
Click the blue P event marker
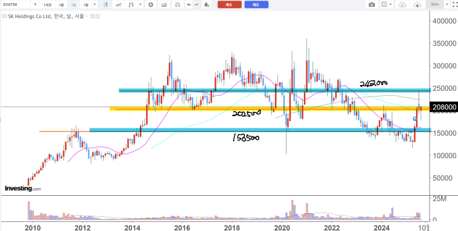(x=415, y=119)
